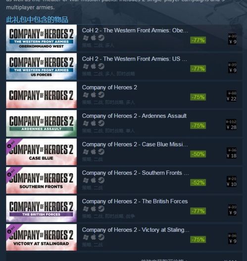This screenshot has height=261, width=247.
Task: Click Apple icon under Case Blue title
Action: (94, 152)
